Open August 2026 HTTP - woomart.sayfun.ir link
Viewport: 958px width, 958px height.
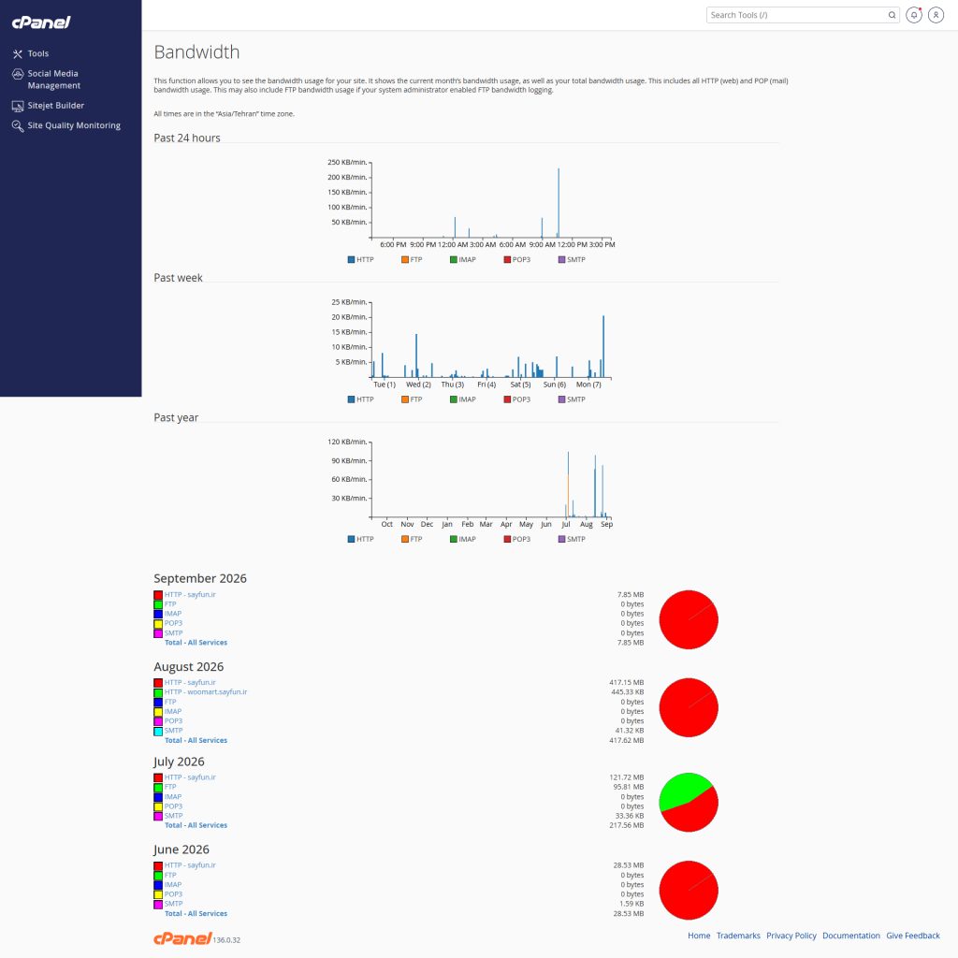point(205,692)
